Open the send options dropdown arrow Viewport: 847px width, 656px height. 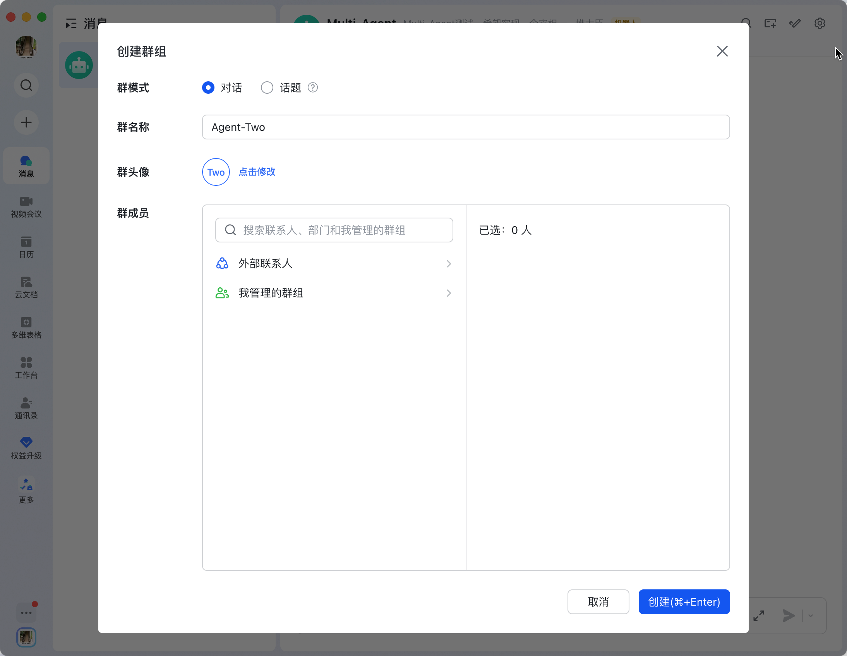coord(811,616)
